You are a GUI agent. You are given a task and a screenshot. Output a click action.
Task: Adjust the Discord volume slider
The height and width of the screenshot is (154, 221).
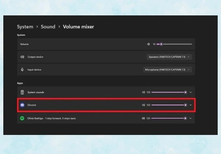point(169,105)
